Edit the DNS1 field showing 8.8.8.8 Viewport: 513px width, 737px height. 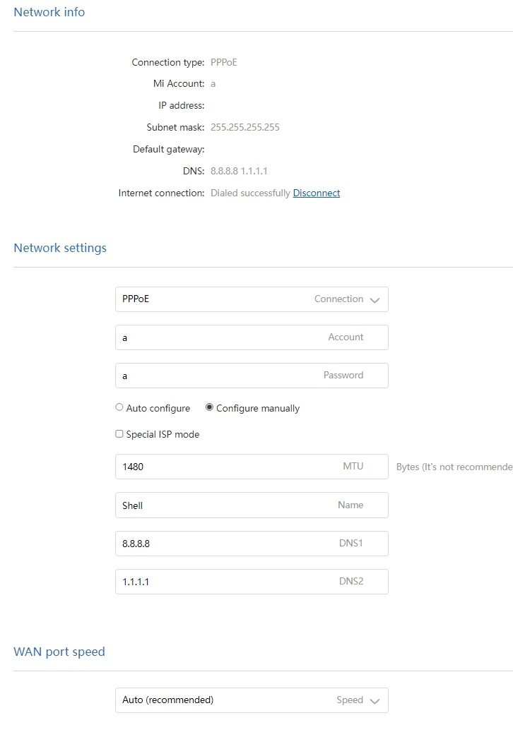pos(251,543)
